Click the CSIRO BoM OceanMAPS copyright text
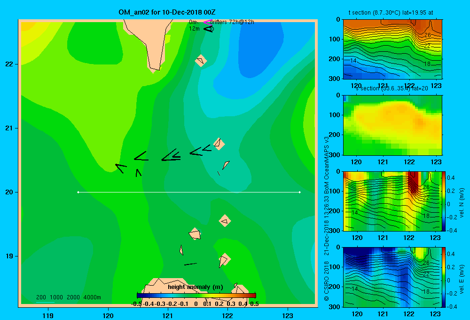Image resolution: width=470 pixels, height=320 pixels. [x=327, y=218]
